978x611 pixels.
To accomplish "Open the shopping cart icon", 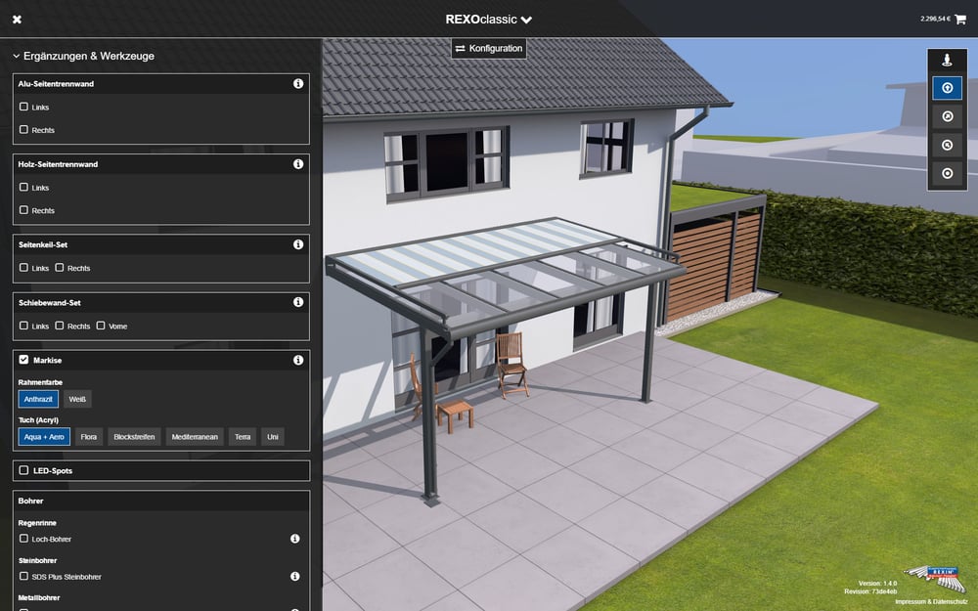I will (960, 20).
